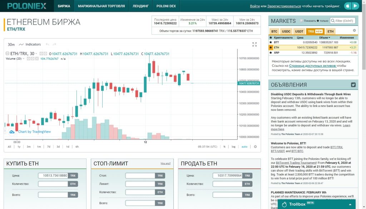366x209 pixels.
Task: Set chart range to 6h
Action: 77,147
